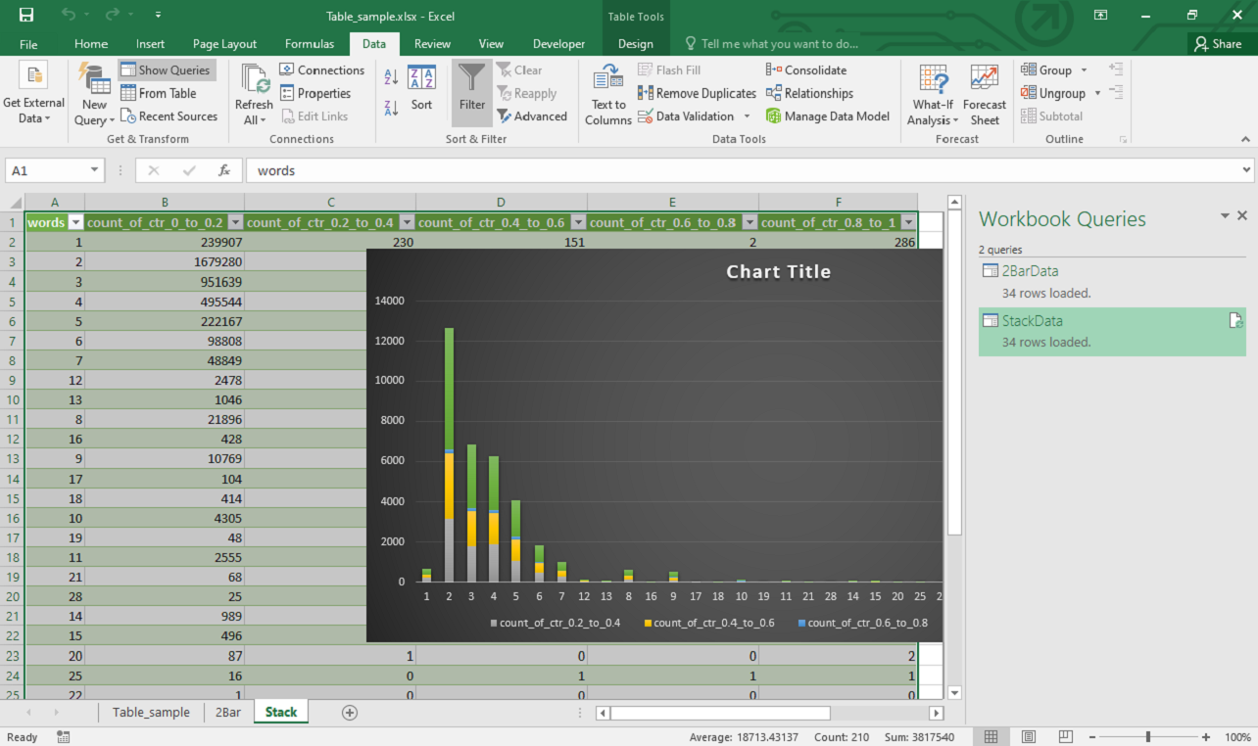This screenshot has width=1258, height=746.
Task: Open filter dropdown on count_of_ctr_0_to_0.2
Action: [x=235, y=222]
